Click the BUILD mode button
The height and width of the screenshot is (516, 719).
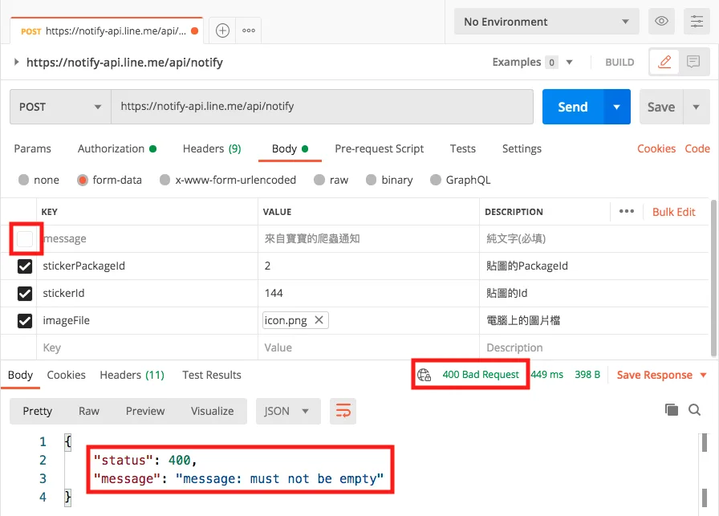click(x=619, y=62)
